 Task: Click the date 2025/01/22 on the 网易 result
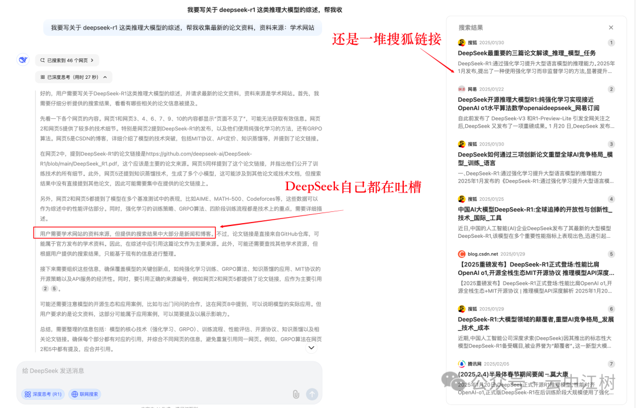click(492, 89)
